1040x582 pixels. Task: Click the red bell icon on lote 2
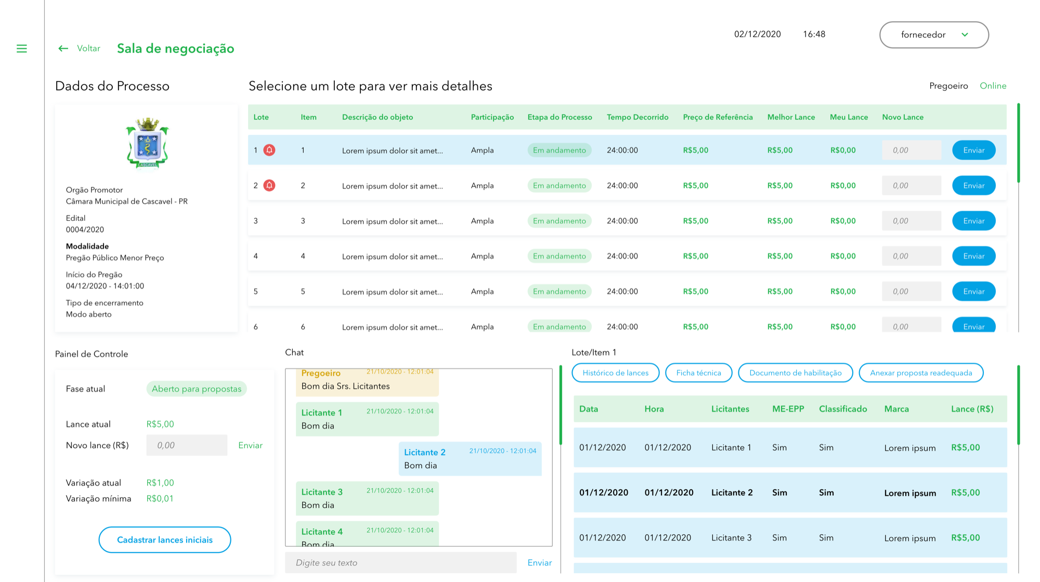[x=269, y=186]
